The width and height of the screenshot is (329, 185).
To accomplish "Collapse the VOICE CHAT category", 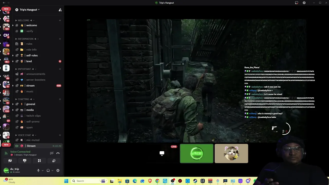I will click(26, 135).
